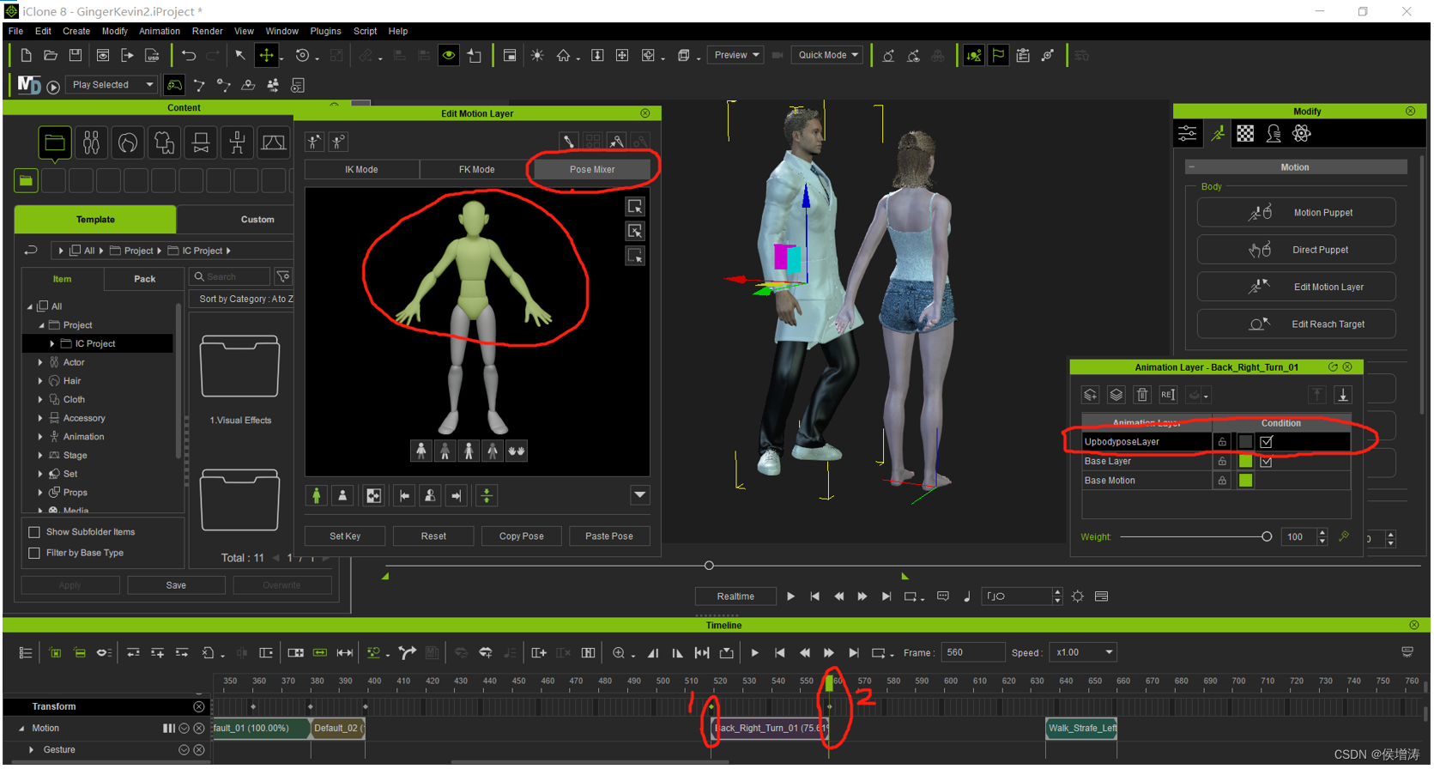Image resolution: width=1434 pixels, height=769 pixels.
Task: Save project with the floppy disk icon
Action: tap(76, 56)
